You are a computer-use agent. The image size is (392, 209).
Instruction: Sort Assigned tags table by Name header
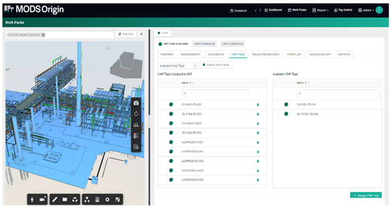(x=185, y=83)
